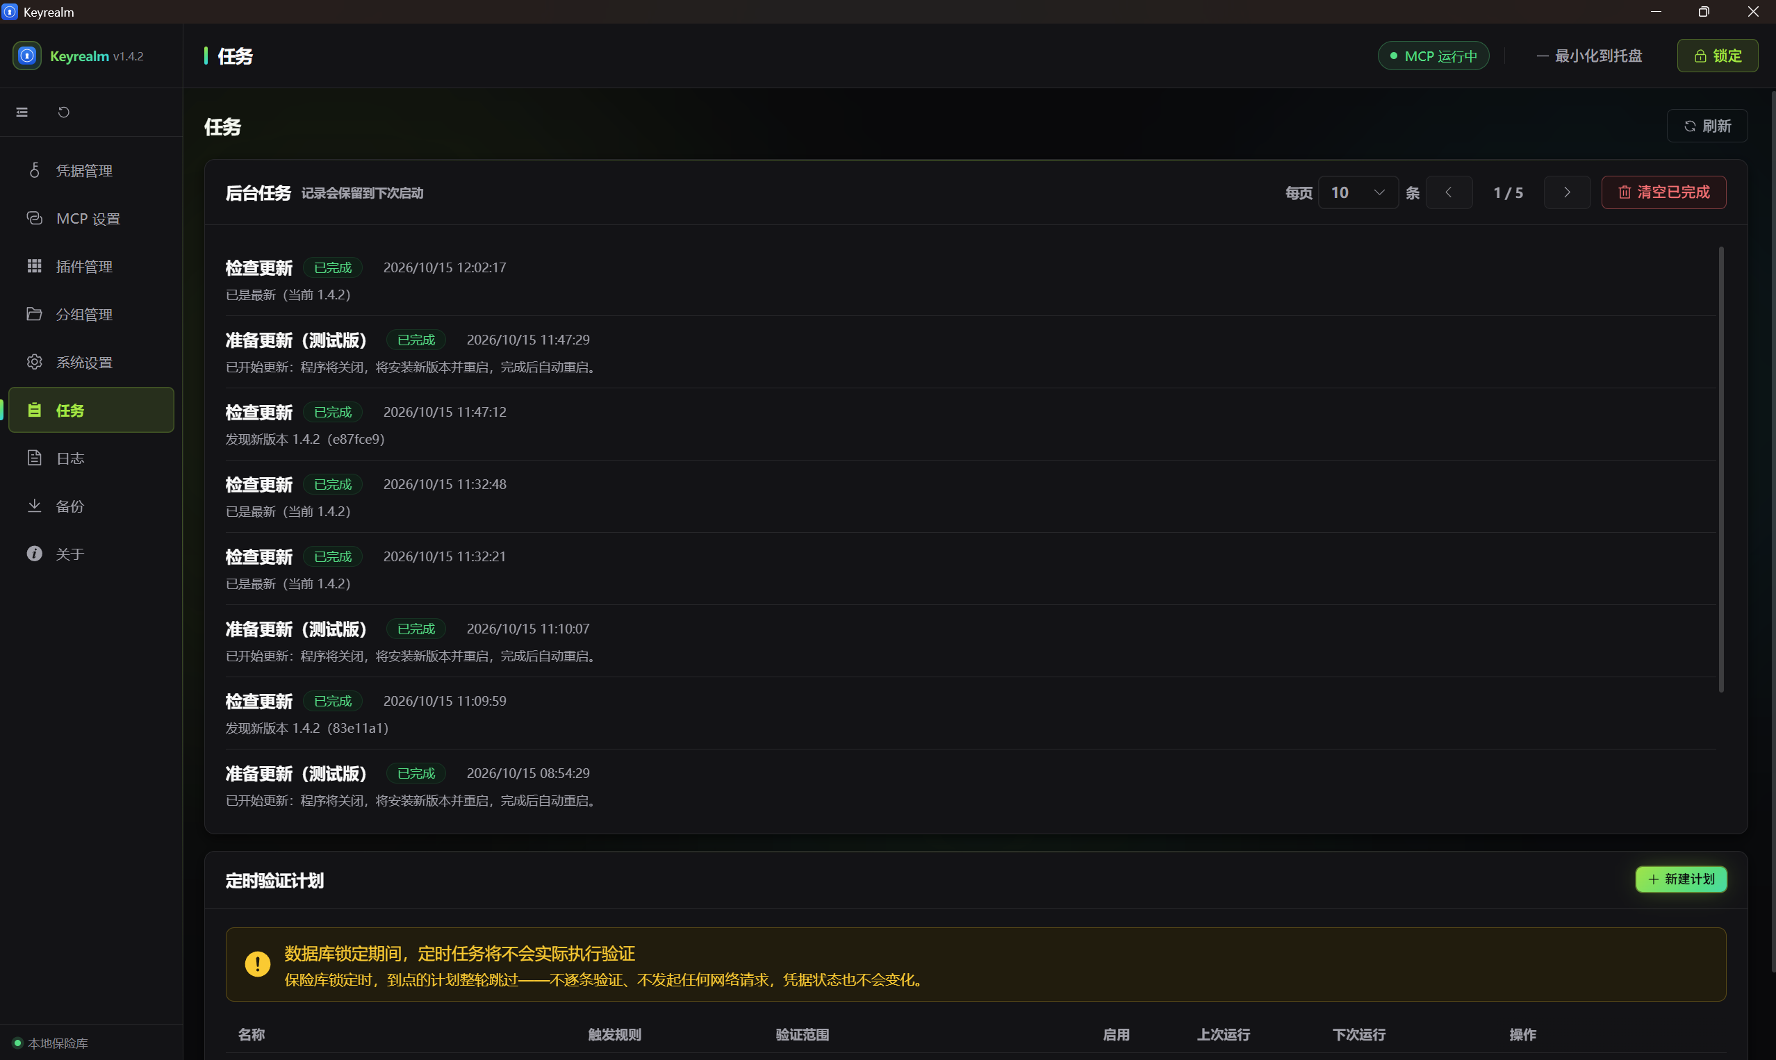The height and width of the screenshot is (1060, 1776).
Task: Select the 准备更新 task at 08:54:29
Action: [971, 786]
